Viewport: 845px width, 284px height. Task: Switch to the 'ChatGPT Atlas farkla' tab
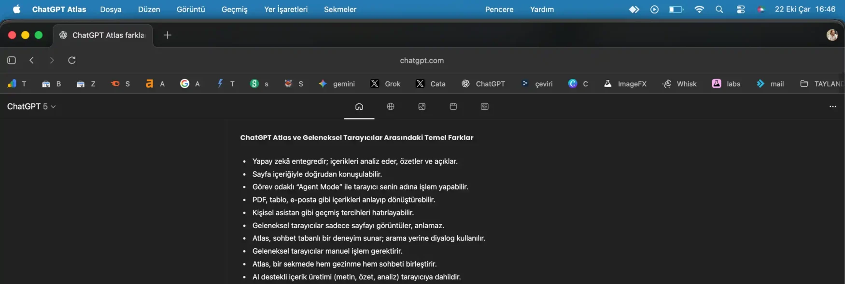click(x=102, y=35)
